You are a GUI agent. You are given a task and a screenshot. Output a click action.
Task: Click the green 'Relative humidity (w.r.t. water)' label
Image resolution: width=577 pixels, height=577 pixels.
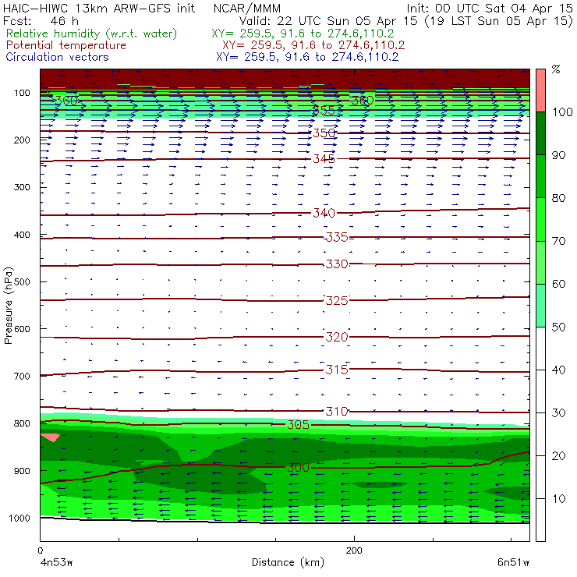[91, 34]
